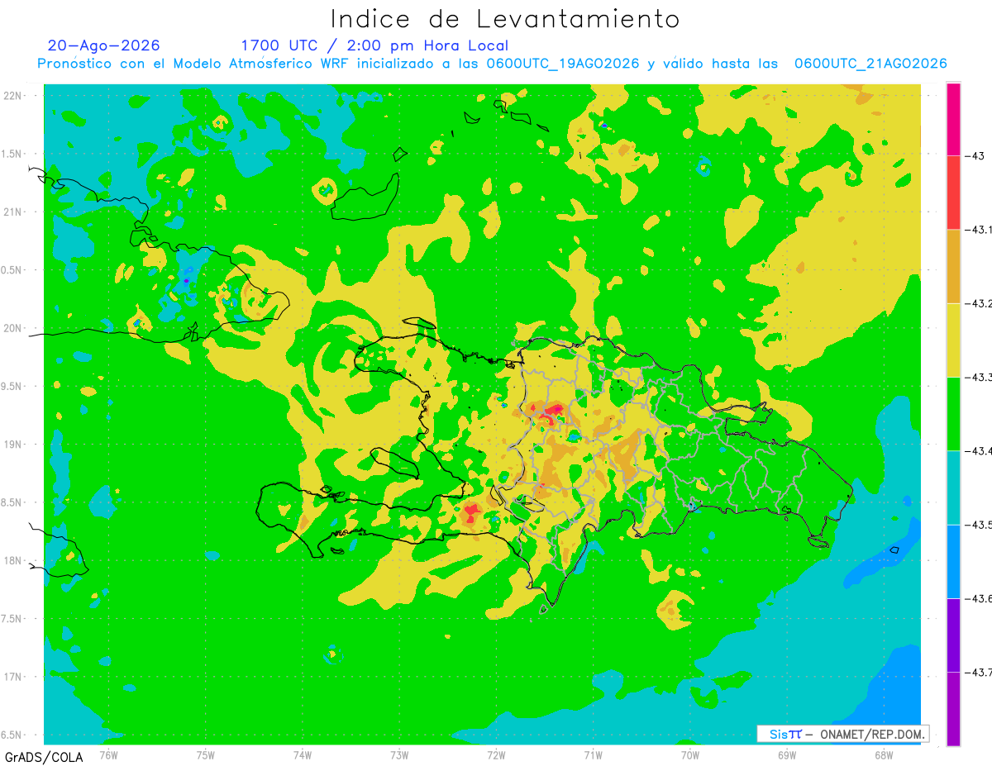Click the '-43.2' colorbar label
992x766 pixels.
pyautogui.click(x=979, y=303)
